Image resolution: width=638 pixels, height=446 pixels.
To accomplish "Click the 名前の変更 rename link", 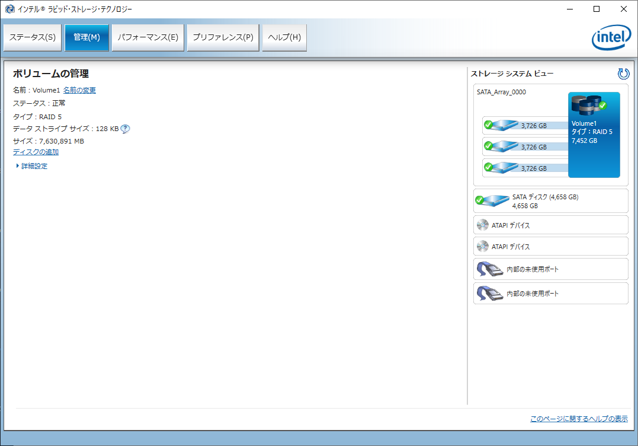I will 79,90.
